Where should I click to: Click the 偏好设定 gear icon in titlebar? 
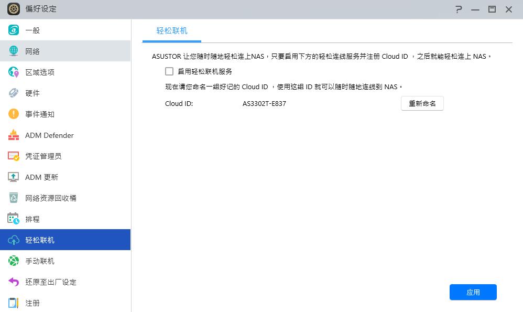(13, 9)
